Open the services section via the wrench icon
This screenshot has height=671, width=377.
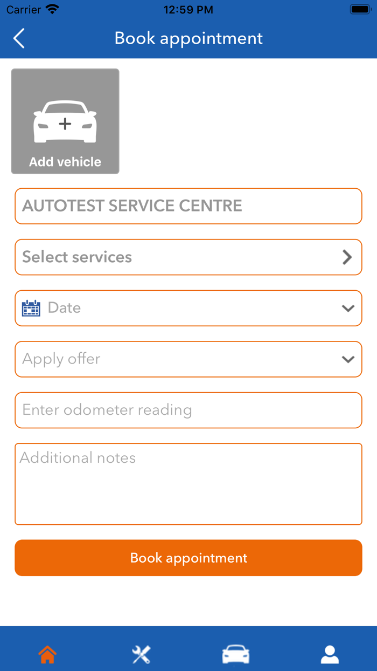coord(141,653)
